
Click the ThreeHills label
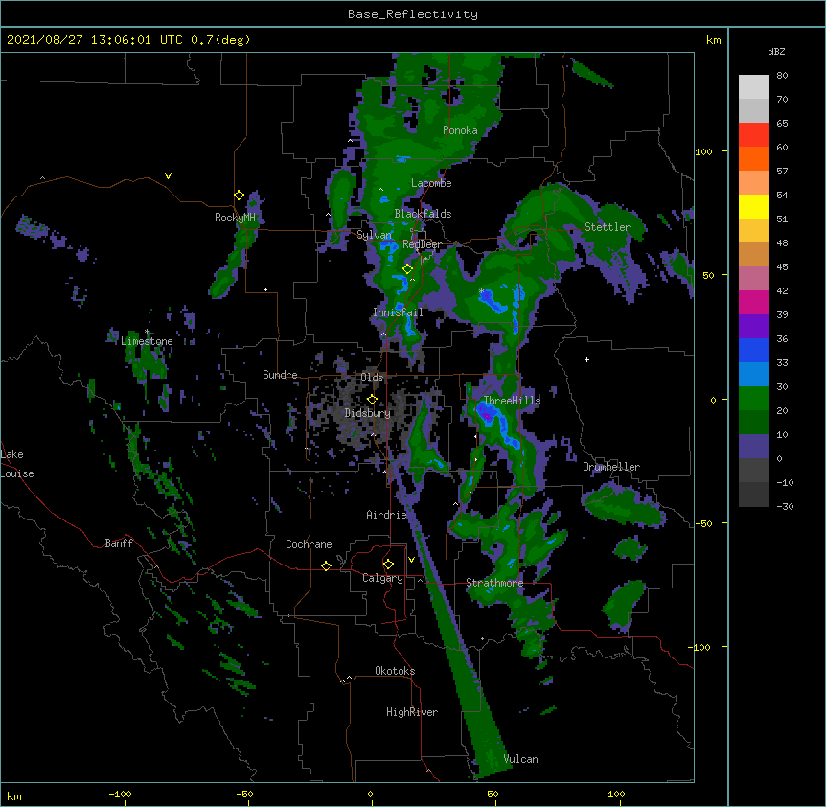coord(512,401)
